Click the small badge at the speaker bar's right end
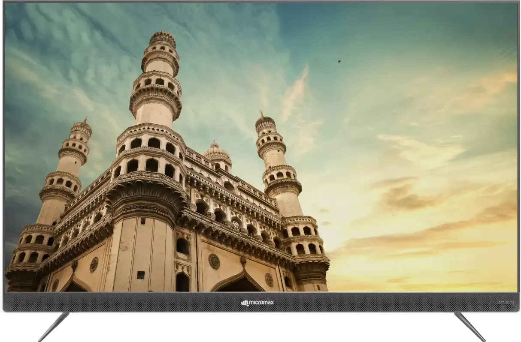The width and height of the screenshot is (521, 342). [506, 302]
